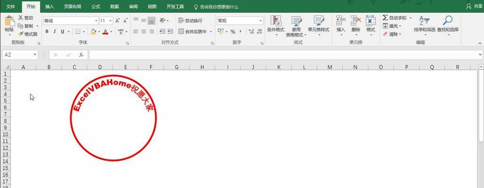Viewport: 484px width, 188px height.
Task: Enable Wrap Text (自动换行)
Action: click(x=190, y=21)
